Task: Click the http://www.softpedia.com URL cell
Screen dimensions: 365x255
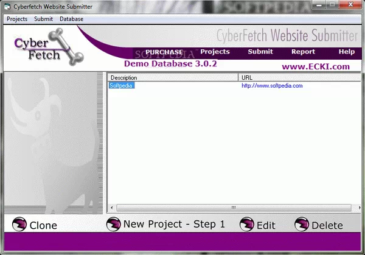Action: (x=272, y=85)
